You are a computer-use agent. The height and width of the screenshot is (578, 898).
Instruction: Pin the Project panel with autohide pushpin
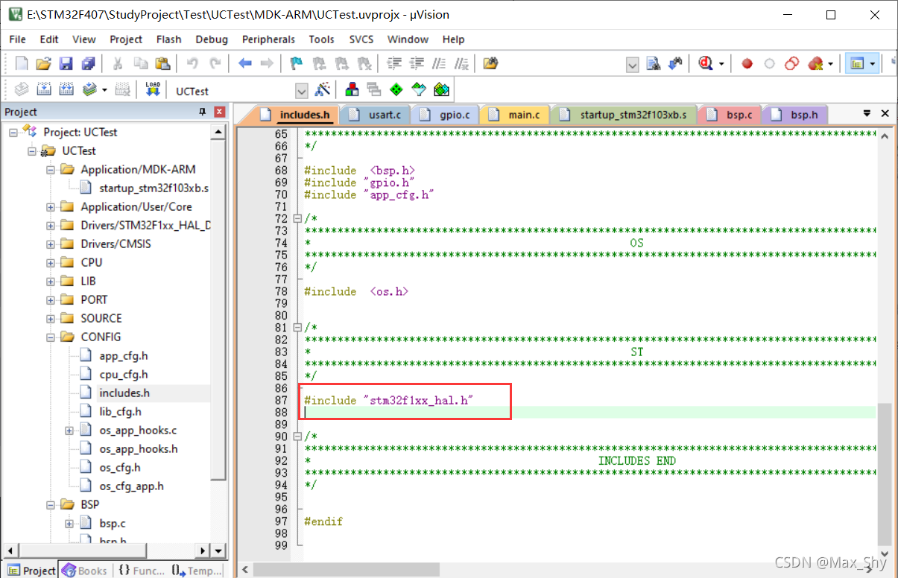point(202,112)
